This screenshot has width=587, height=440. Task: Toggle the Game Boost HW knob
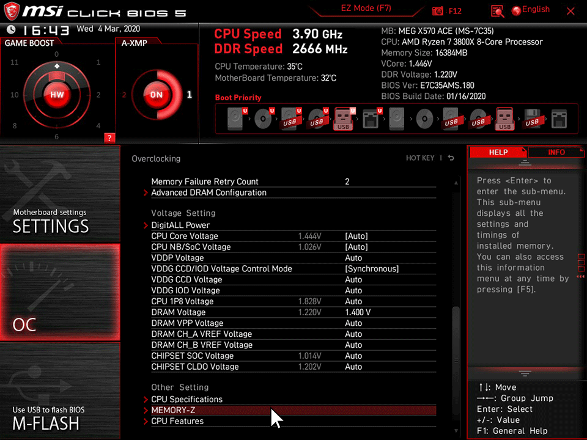coord(57,94)
